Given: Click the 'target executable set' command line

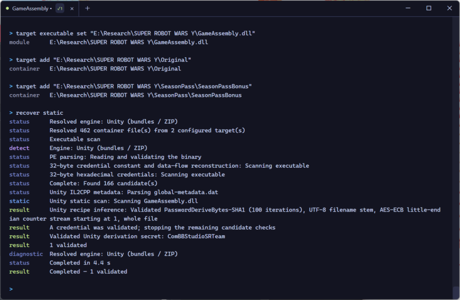Looking at the screenshot, I should coord(132,34).
